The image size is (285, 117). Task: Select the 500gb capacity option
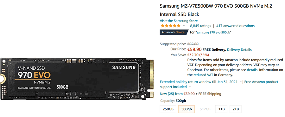[x=187, y=109]
